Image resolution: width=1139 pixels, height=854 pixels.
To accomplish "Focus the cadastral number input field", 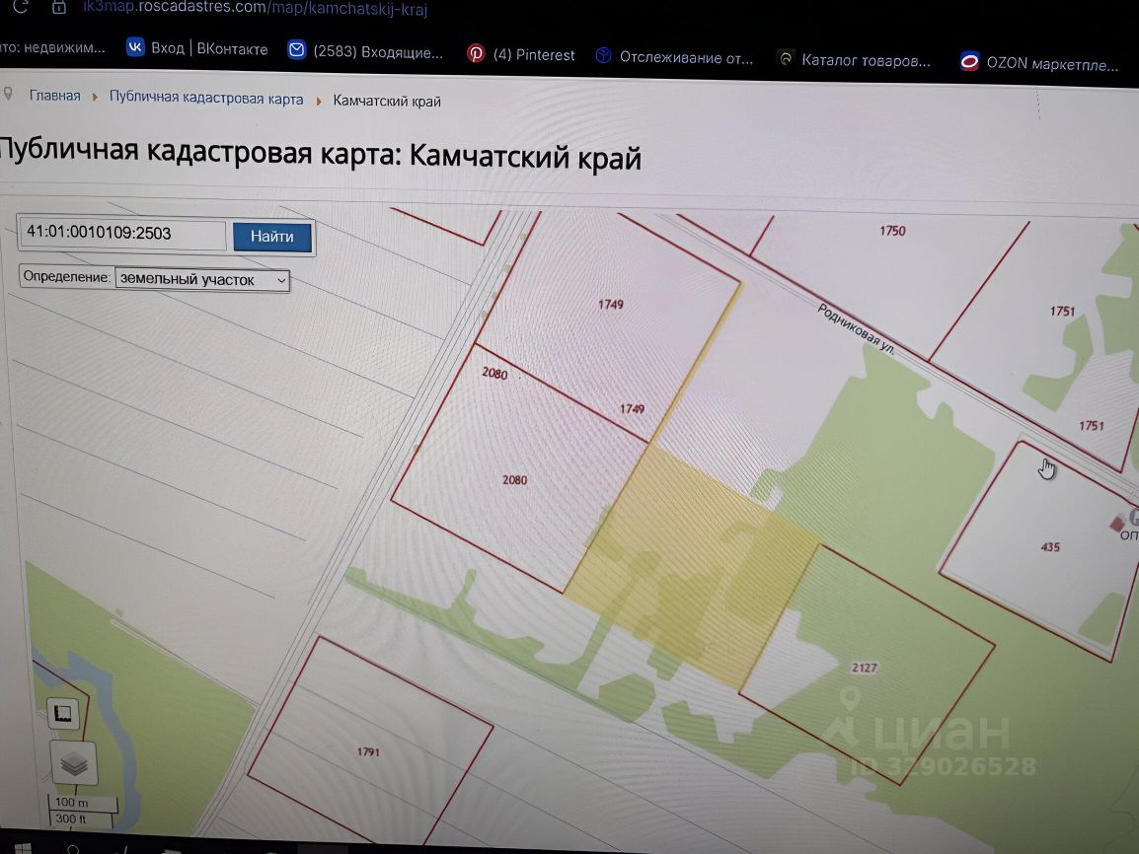I will pyautogui.click(x=122, y=233).
